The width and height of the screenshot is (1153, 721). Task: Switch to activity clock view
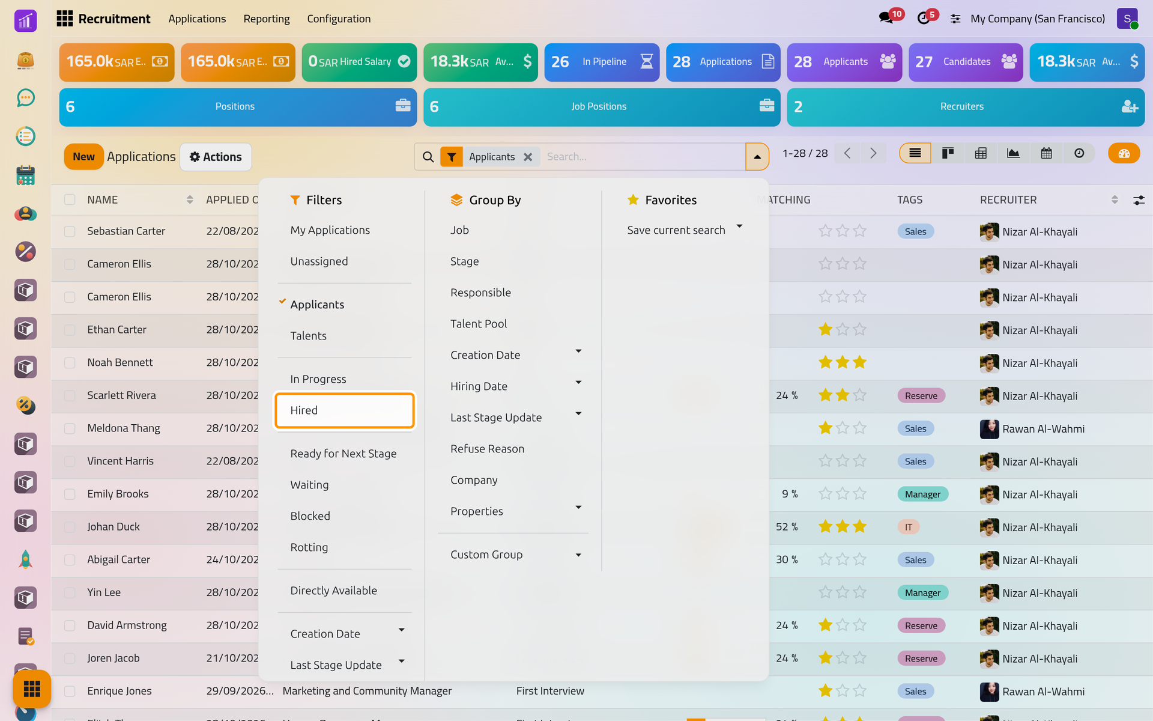[x=1079, y=153]
